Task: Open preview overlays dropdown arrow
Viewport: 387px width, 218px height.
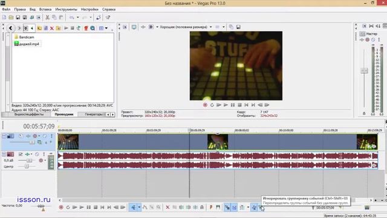Action: click(x=224, y=27)
